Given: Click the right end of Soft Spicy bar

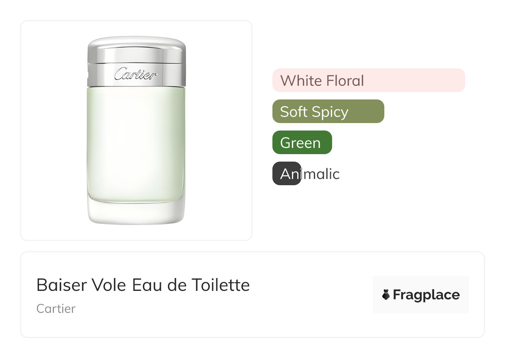Looking at the screenshot, I should coord(373,111).
